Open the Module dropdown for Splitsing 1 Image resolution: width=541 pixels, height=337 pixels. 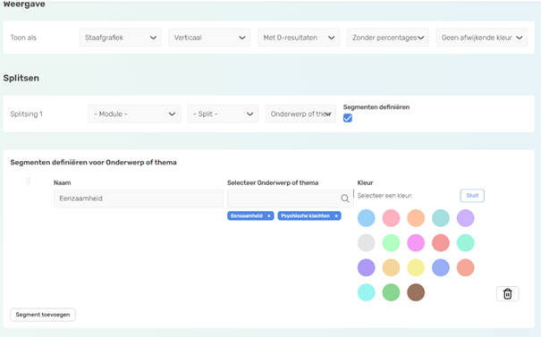[x=134, y=114]
